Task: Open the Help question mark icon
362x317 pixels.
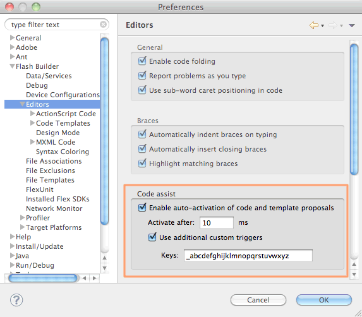Action: click(x=16, y=300)
